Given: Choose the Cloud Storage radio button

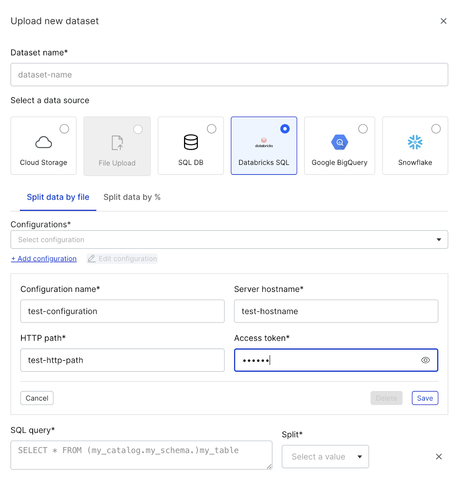Looking at the screenshot, I should 64,129.
